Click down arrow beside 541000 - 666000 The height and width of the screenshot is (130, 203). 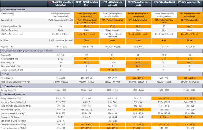pyautogui.click(x=198, y=82)
